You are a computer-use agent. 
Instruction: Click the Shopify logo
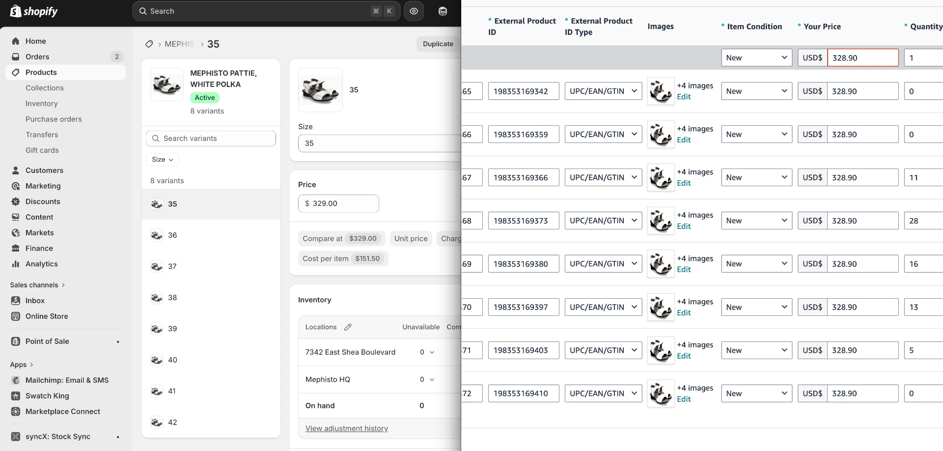tap(34, 11)
